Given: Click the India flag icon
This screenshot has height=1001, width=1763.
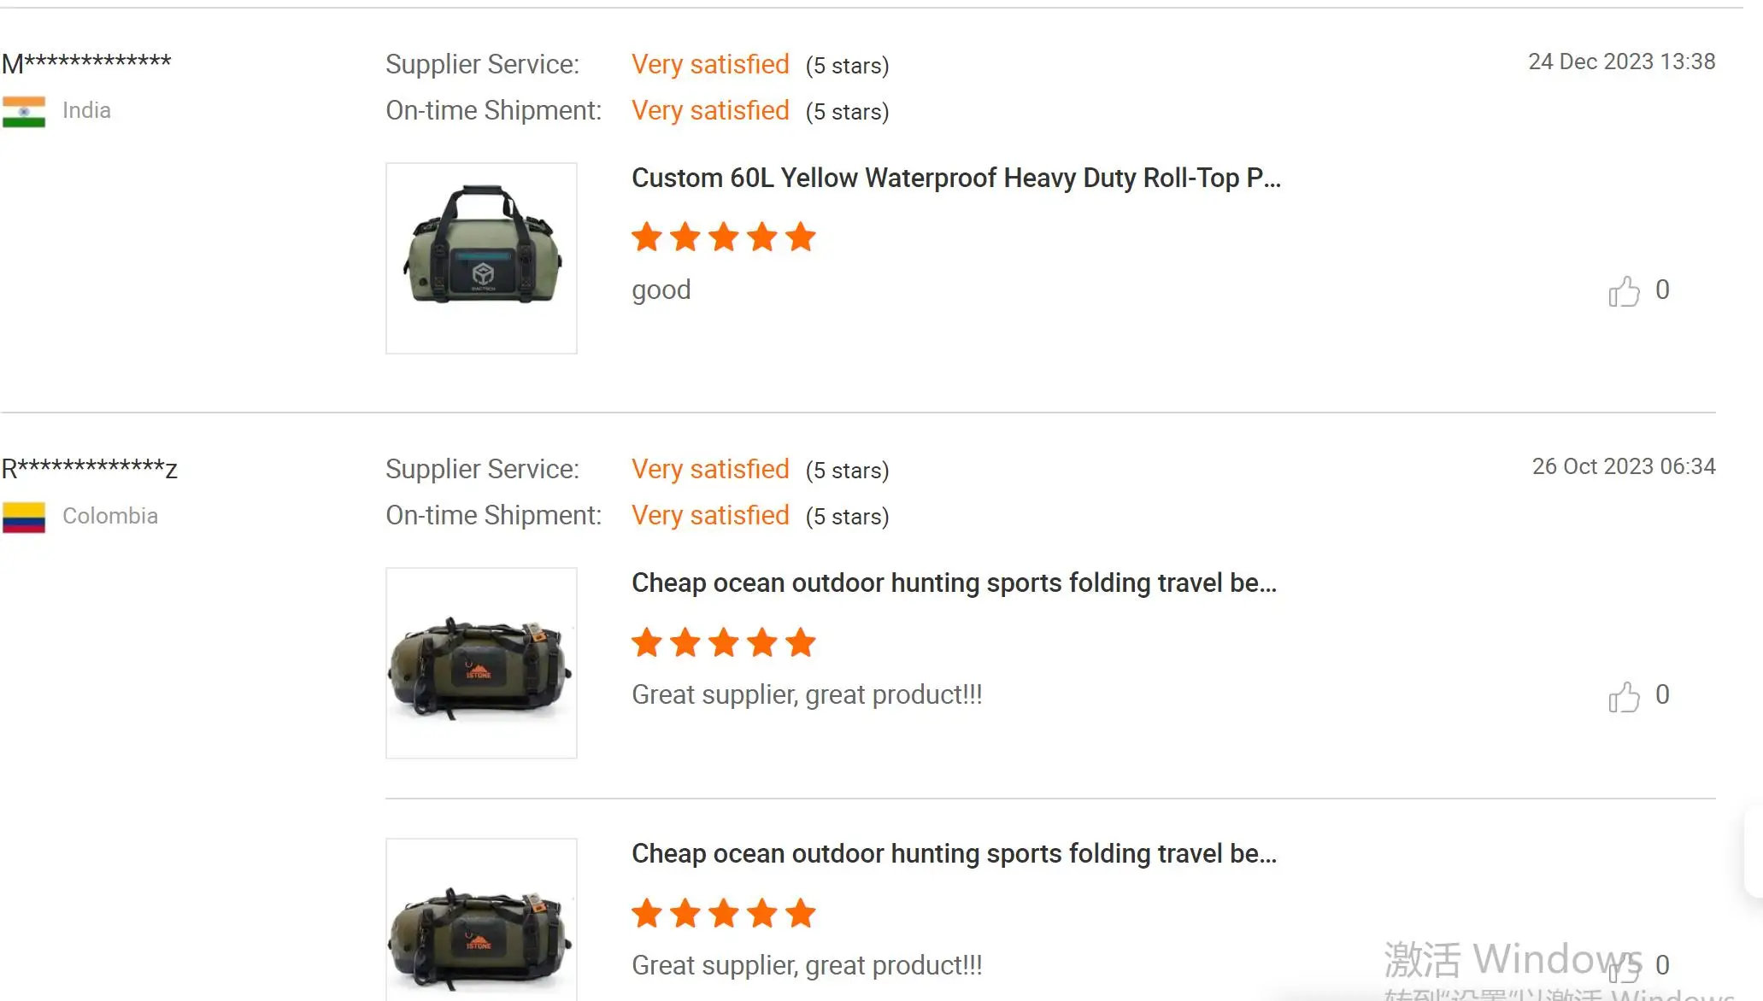Looking at the screenshot, I should coord(24,111).
